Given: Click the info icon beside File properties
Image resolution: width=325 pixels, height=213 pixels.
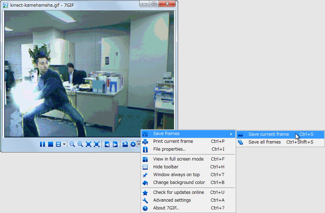Looking at the screenshot, I should (x=145, y=150).
